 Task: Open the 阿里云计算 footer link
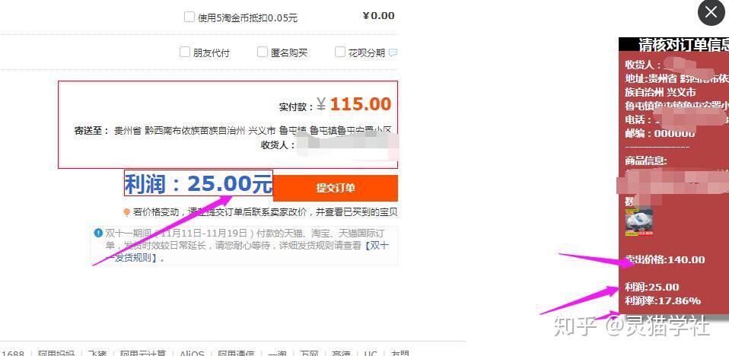[x=143, y=354]
